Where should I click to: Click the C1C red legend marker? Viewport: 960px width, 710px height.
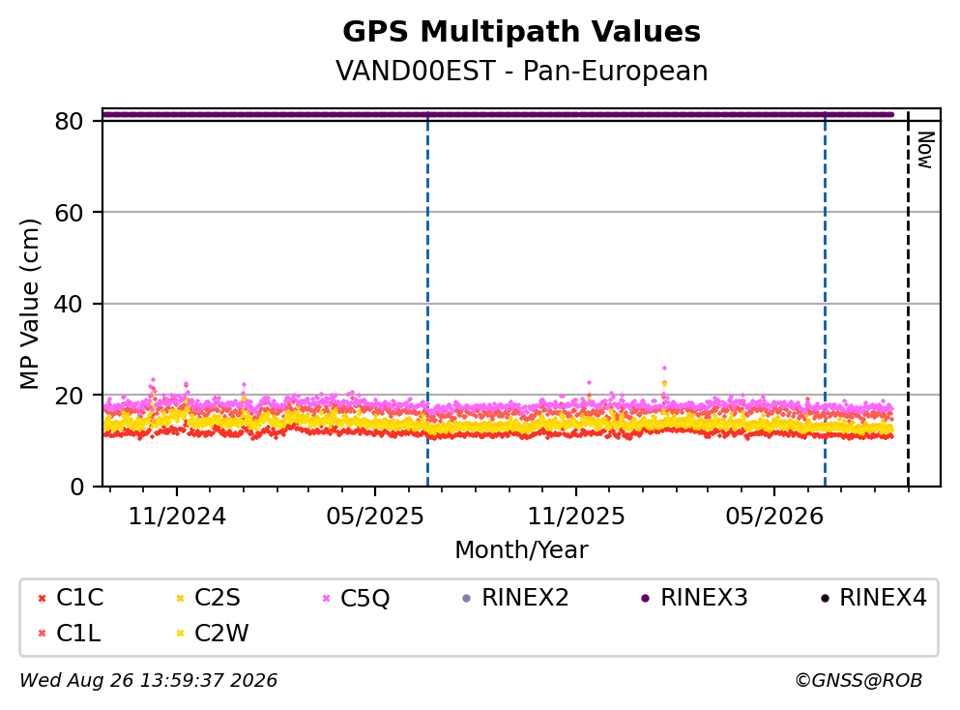(43, 599)
